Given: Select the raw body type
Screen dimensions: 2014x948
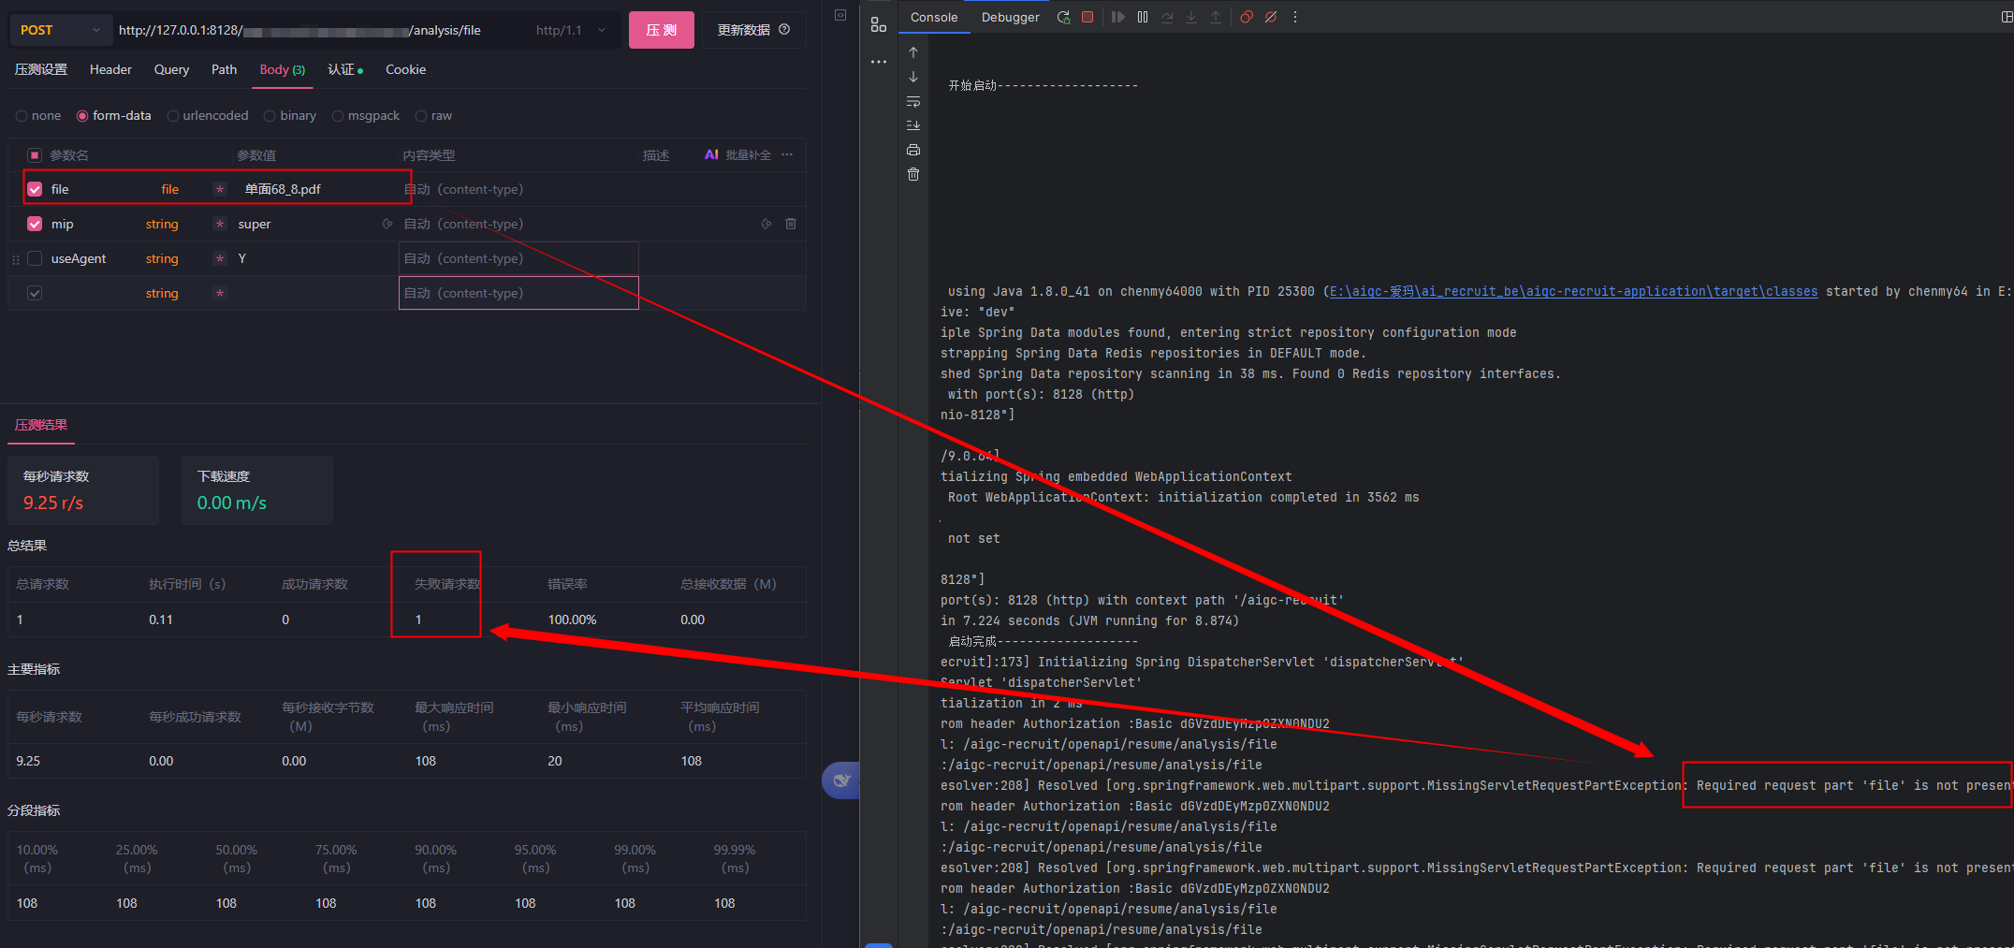Looking at the screenshot, I should (x=422, y=116).
